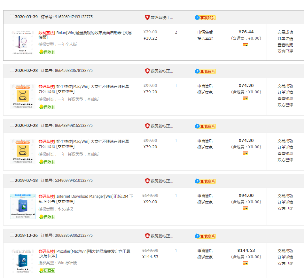Select order number 916206947493133775 text
The width and height of the screenshot is (304, 278).
(74, 17)
